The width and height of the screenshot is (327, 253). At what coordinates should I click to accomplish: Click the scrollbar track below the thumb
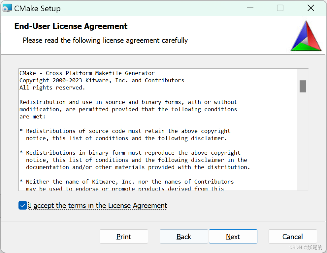point(303,141)
